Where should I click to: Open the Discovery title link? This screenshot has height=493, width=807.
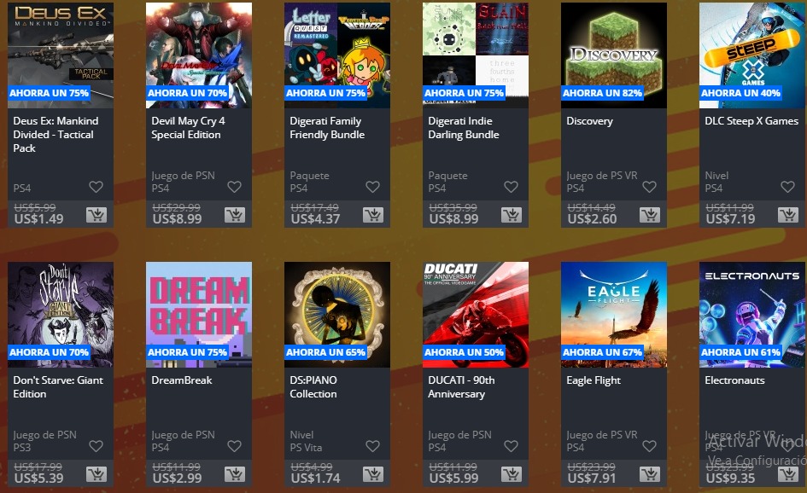[590, 121]
